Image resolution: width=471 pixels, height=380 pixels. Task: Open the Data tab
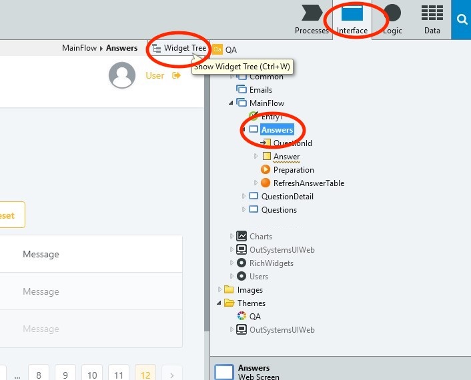click(432, 19)
